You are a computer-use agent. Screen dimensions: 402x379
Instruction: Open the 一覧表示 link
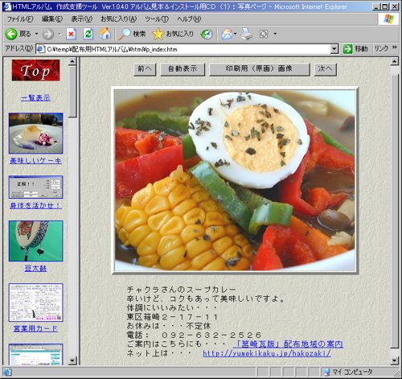[x=35, y=98]
